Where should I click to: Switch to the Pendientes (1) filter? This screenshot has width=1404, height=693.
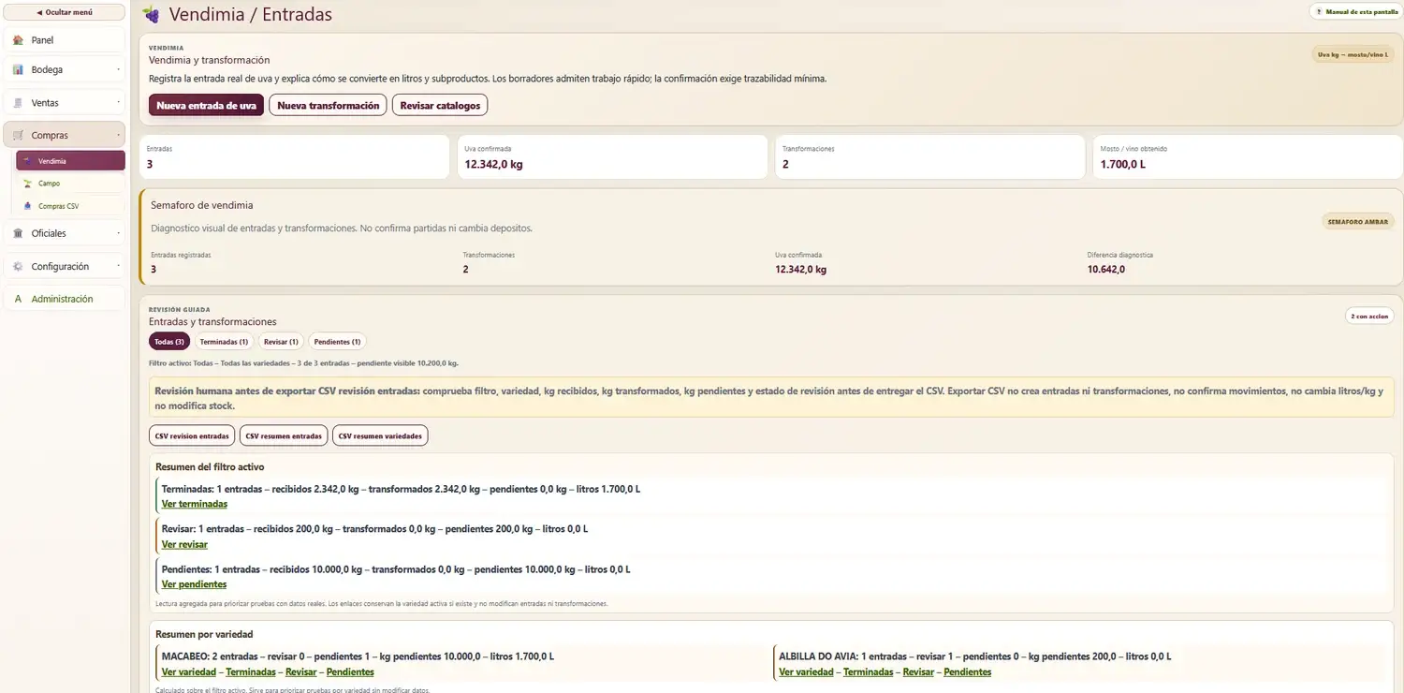(x=337, y=342)
